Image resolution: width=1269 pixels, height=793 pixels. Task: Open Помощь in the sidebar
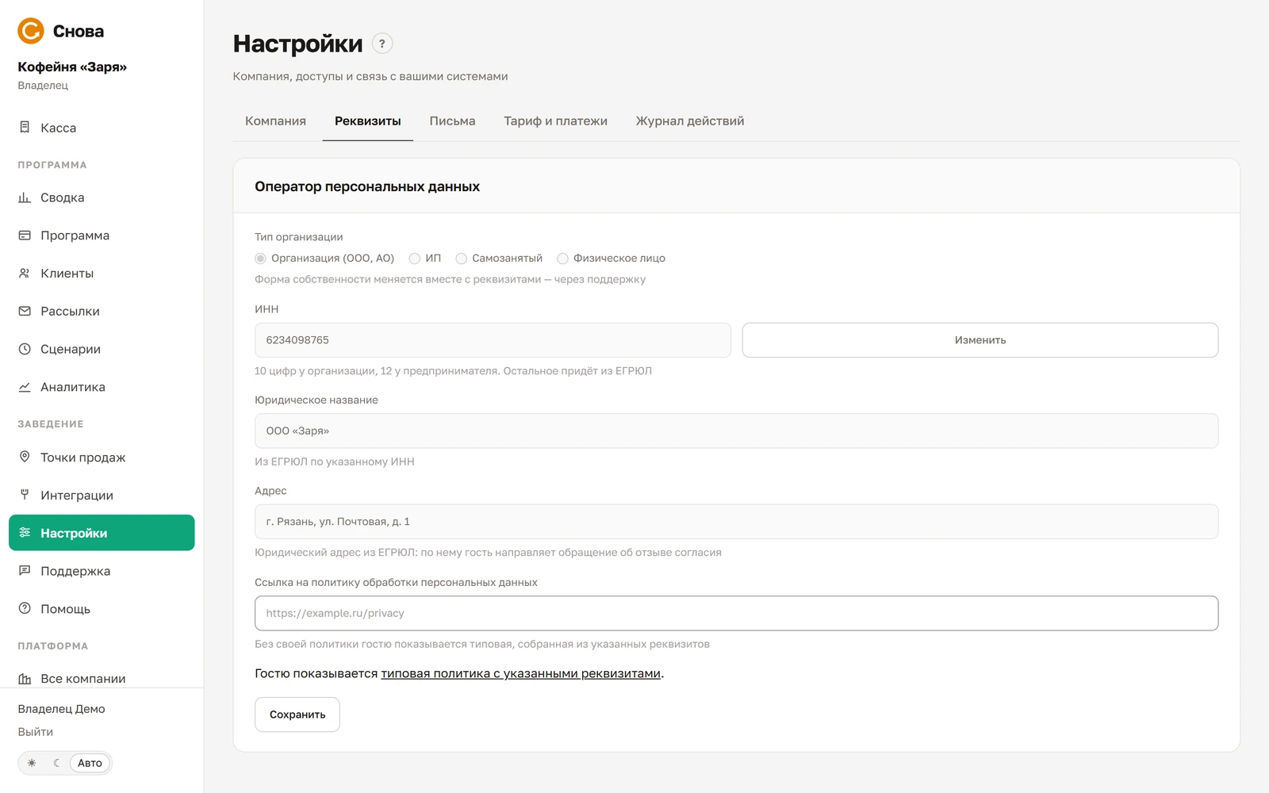pos(102,608)
